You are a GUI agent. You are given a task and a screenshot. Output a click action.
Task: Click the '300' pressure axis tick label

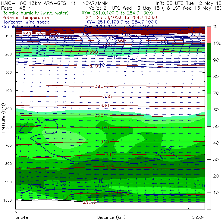point(8,72)
